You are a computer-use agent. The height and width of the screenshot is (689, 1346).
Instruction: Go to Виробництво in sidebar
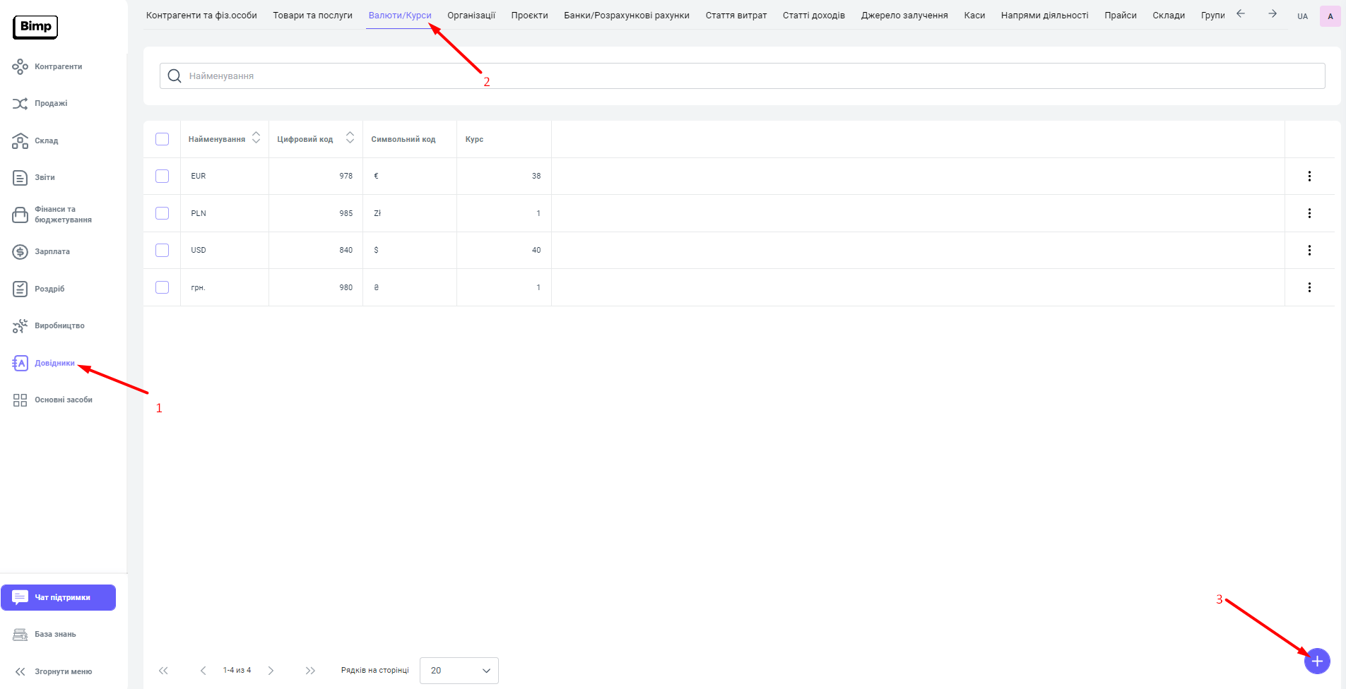click(59, 326)
